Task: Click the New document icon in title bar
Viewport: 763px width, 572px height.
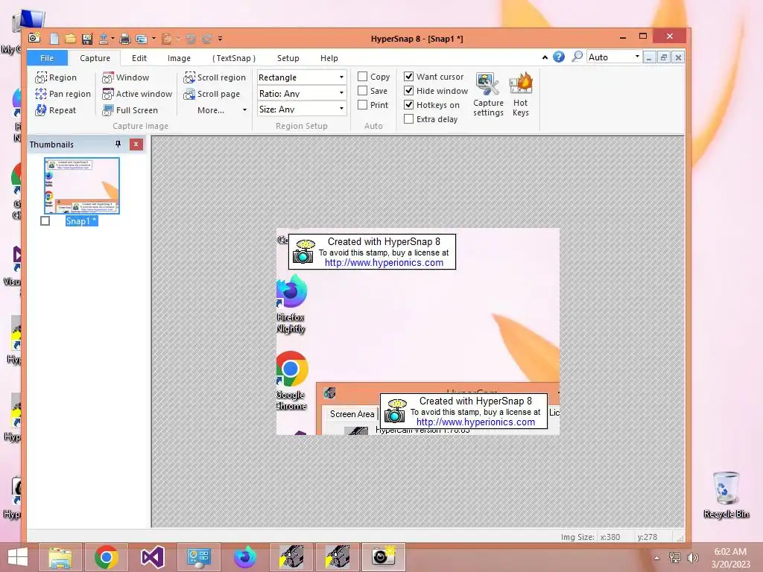Action: pyautogui.click(x=54, y=39)
